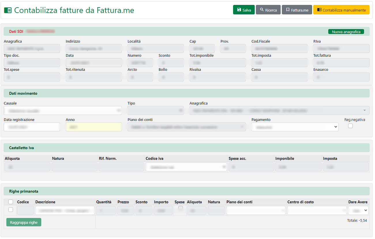Expand the Anagrafica dropdown in Dati movimento

[279, 111]
